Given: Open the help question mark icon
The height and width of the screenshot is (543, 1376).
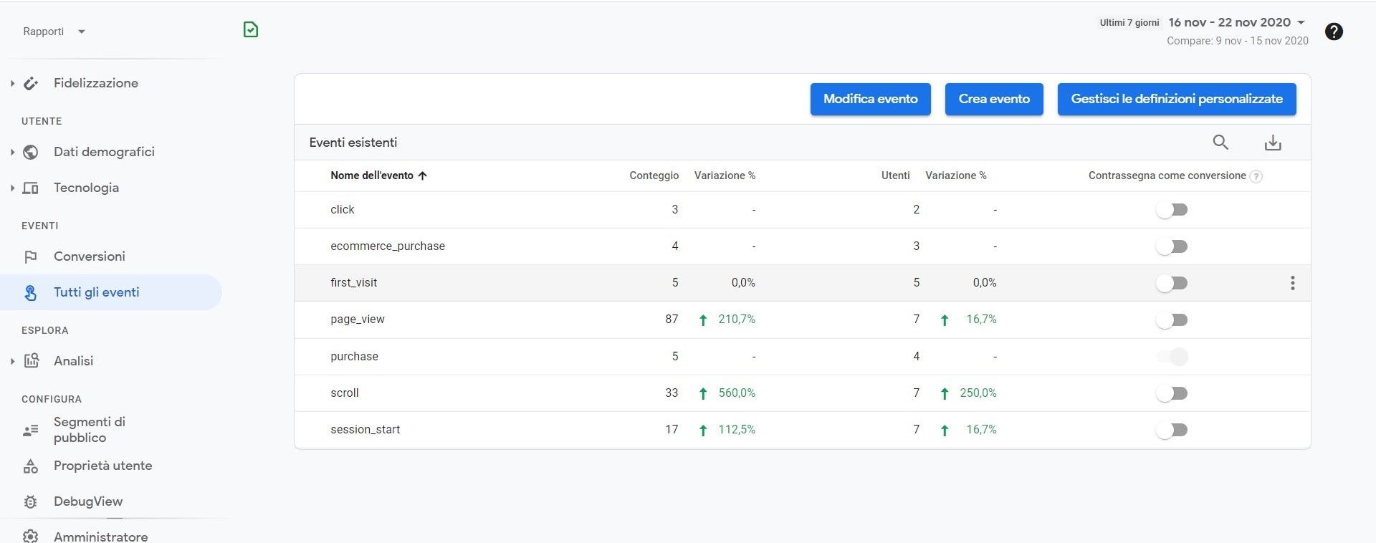Looking at the screenshot, I should 1334,32.
